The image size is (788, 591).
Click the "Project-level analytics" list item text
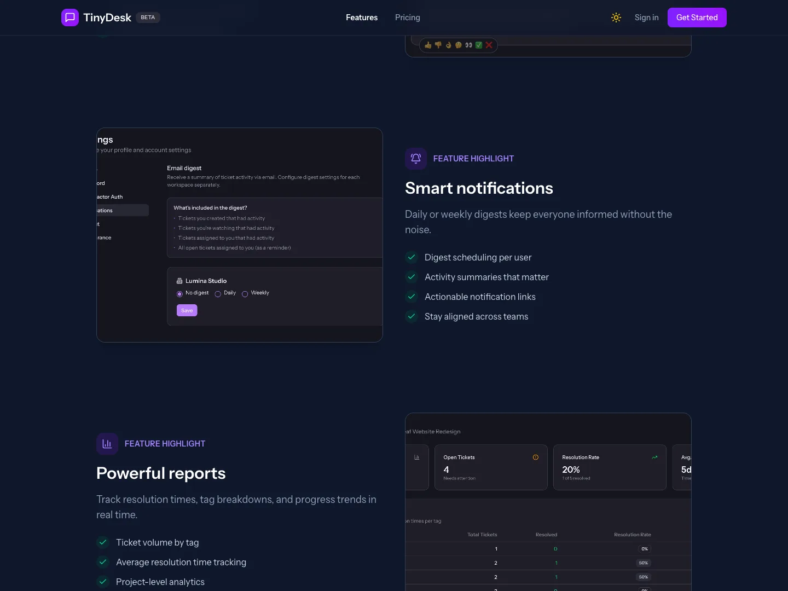click(160, 582)
